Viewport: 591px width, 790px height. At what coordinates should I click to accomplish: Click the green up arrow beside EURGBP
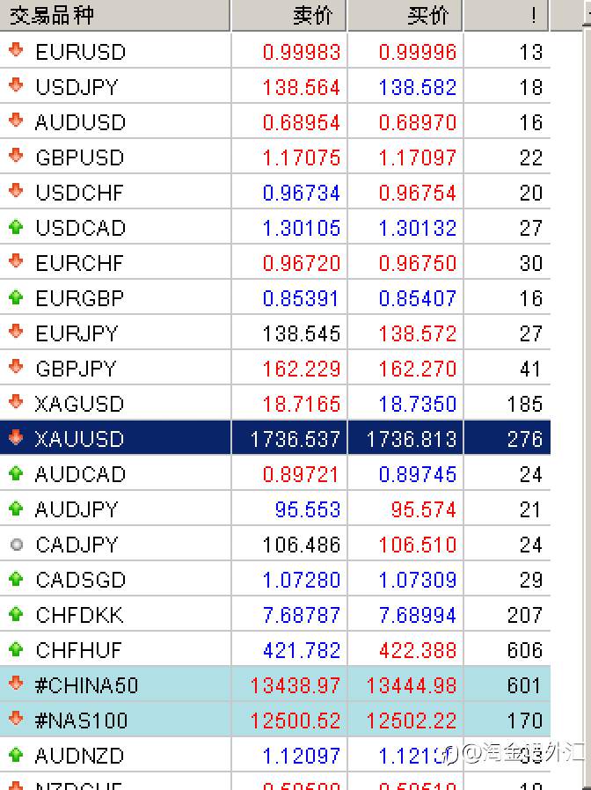click(16, 297)
